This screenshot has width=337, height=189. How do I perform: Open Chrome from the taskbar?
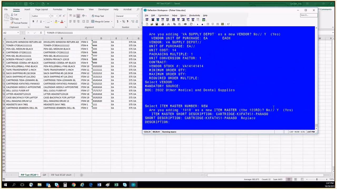click(x=74, y=185)
